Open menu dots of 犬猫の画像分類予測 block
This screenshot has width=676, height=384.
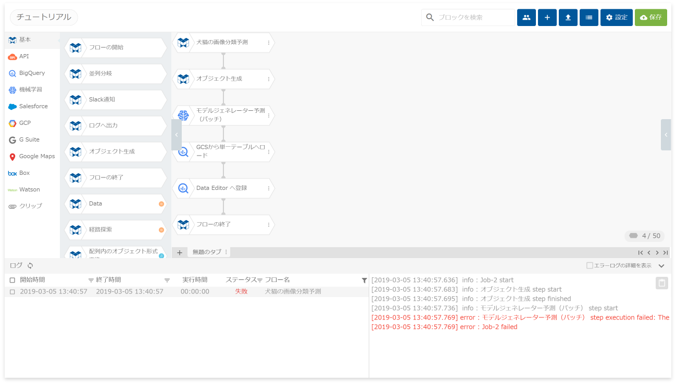coord(269,43)
